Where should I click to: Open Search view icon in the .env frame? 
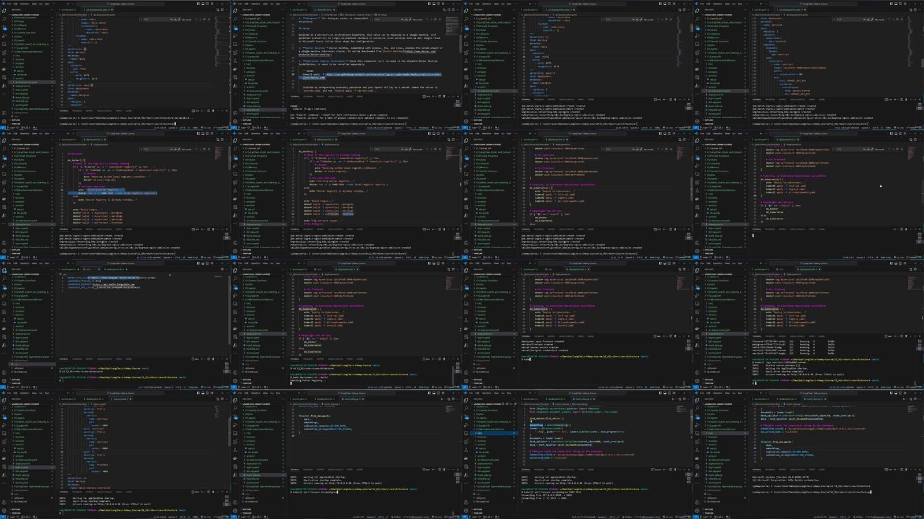click(x=4, y=279)
